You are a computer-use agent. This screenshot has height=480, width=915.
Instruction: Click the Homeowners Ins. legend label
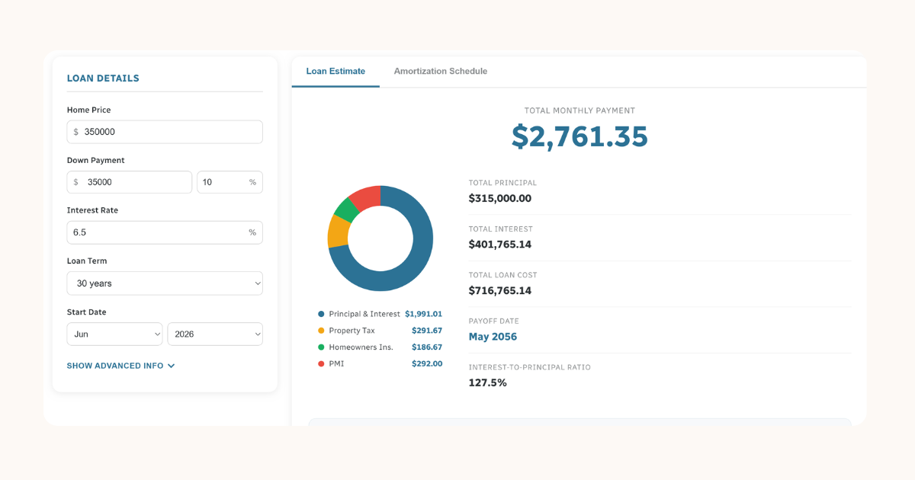click(x=361, y=347)
